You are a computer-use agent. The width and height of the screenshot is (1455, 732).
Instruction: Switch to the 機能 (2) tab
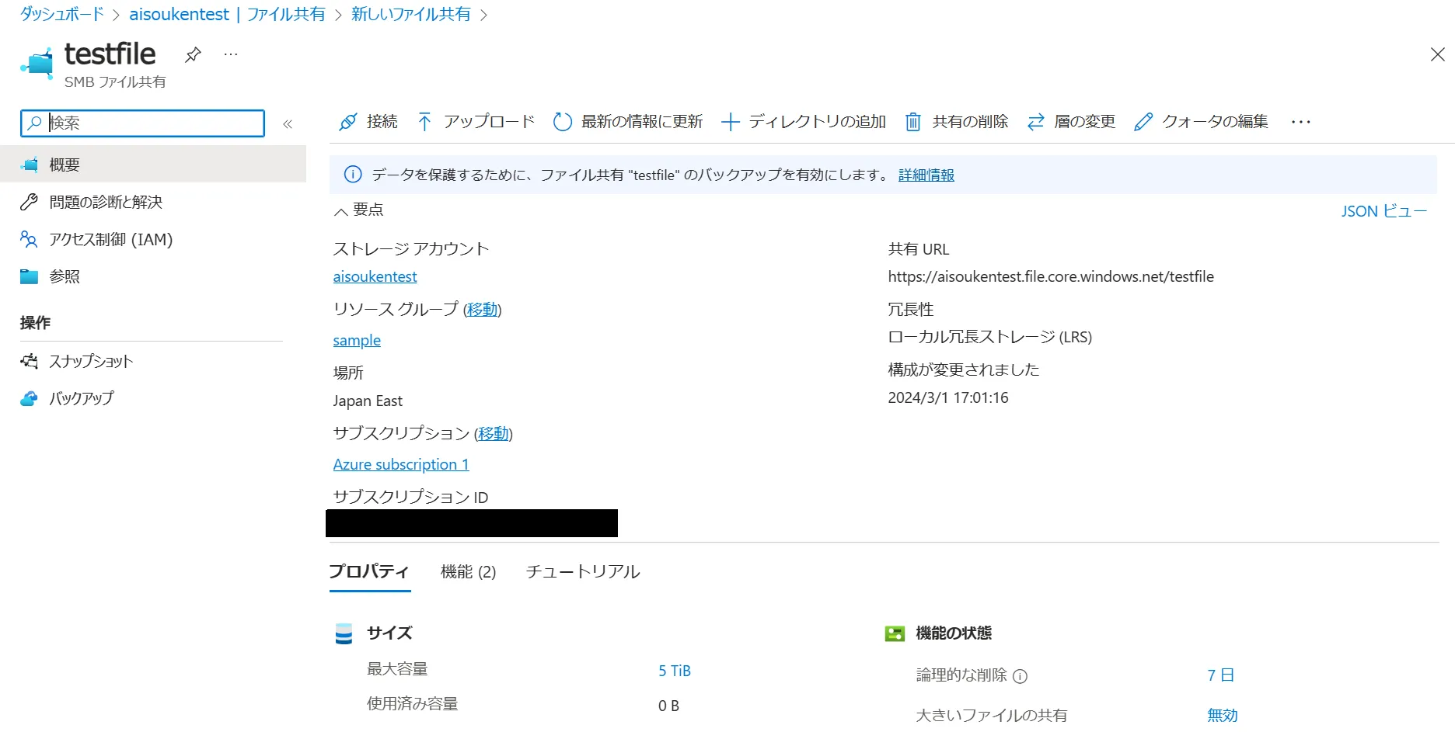468,572
